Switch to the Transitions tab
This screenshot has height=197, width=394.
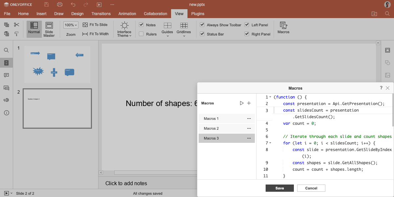point(101,14)
